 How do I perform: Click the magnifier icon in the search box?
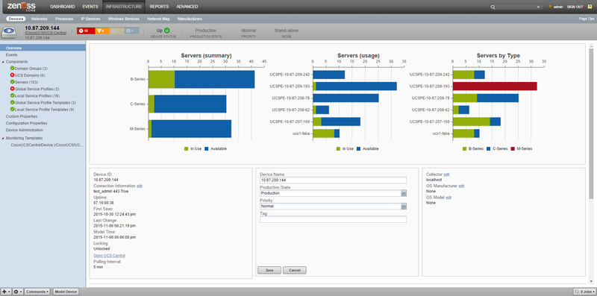(493, 7)
